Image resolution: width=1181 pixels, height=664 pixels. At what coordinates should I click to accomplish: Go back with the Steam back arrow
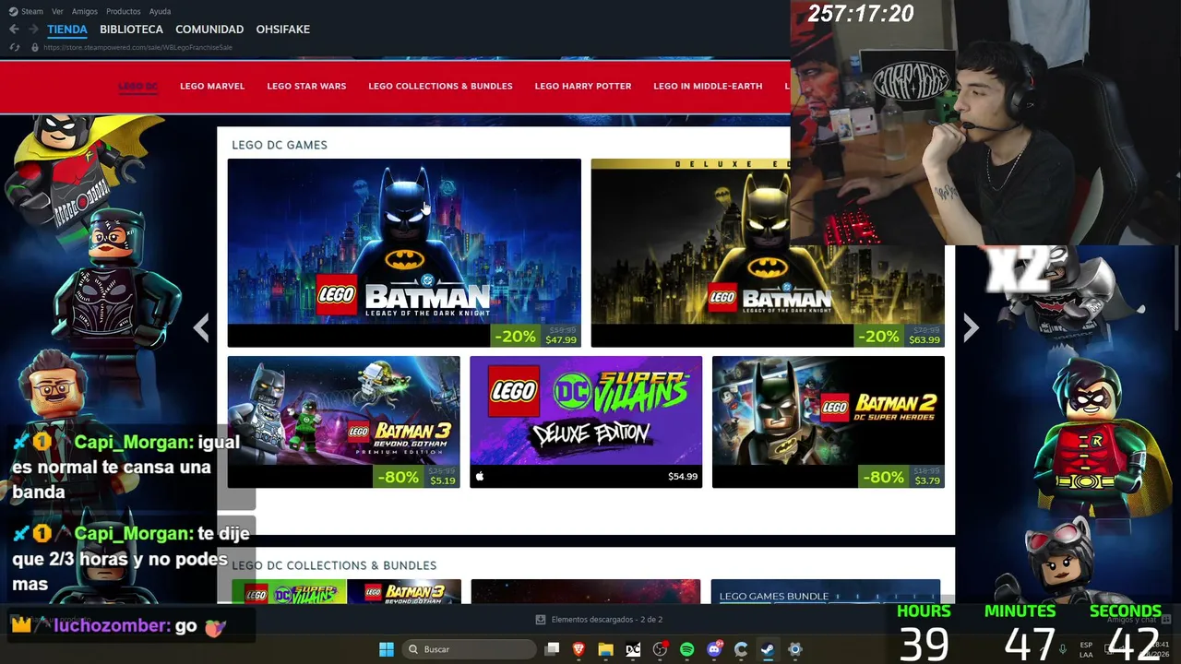(x=14, y=30)
